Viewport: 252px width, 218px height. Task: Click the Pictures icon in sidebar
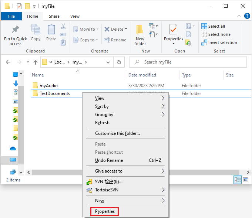tap(16, 101)
